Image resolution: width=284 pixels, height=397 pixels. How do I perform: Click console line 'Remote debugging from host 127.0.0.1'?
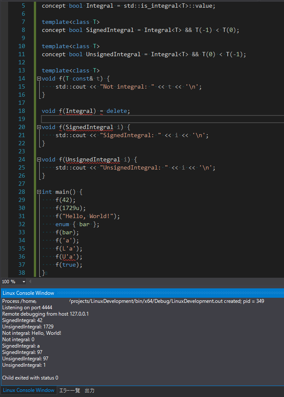45,314
